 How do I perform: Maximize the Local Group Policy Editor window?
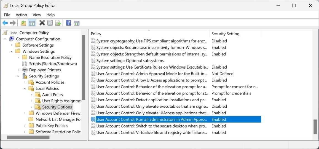tap(294, 6)
